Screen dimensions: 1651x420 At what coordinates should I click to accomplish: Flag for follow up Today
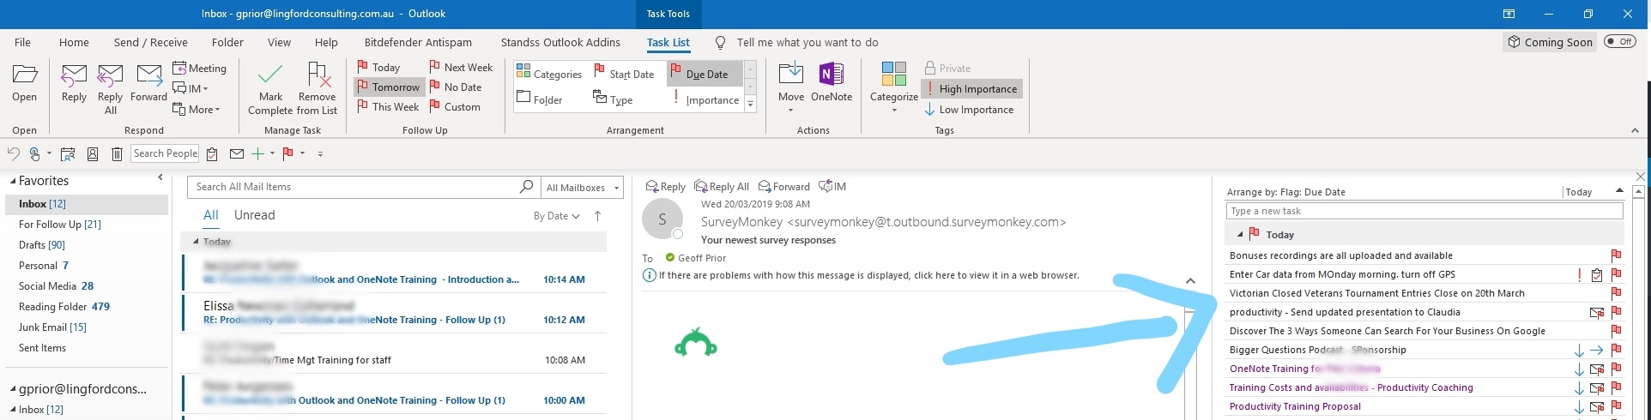pos(378,67)
